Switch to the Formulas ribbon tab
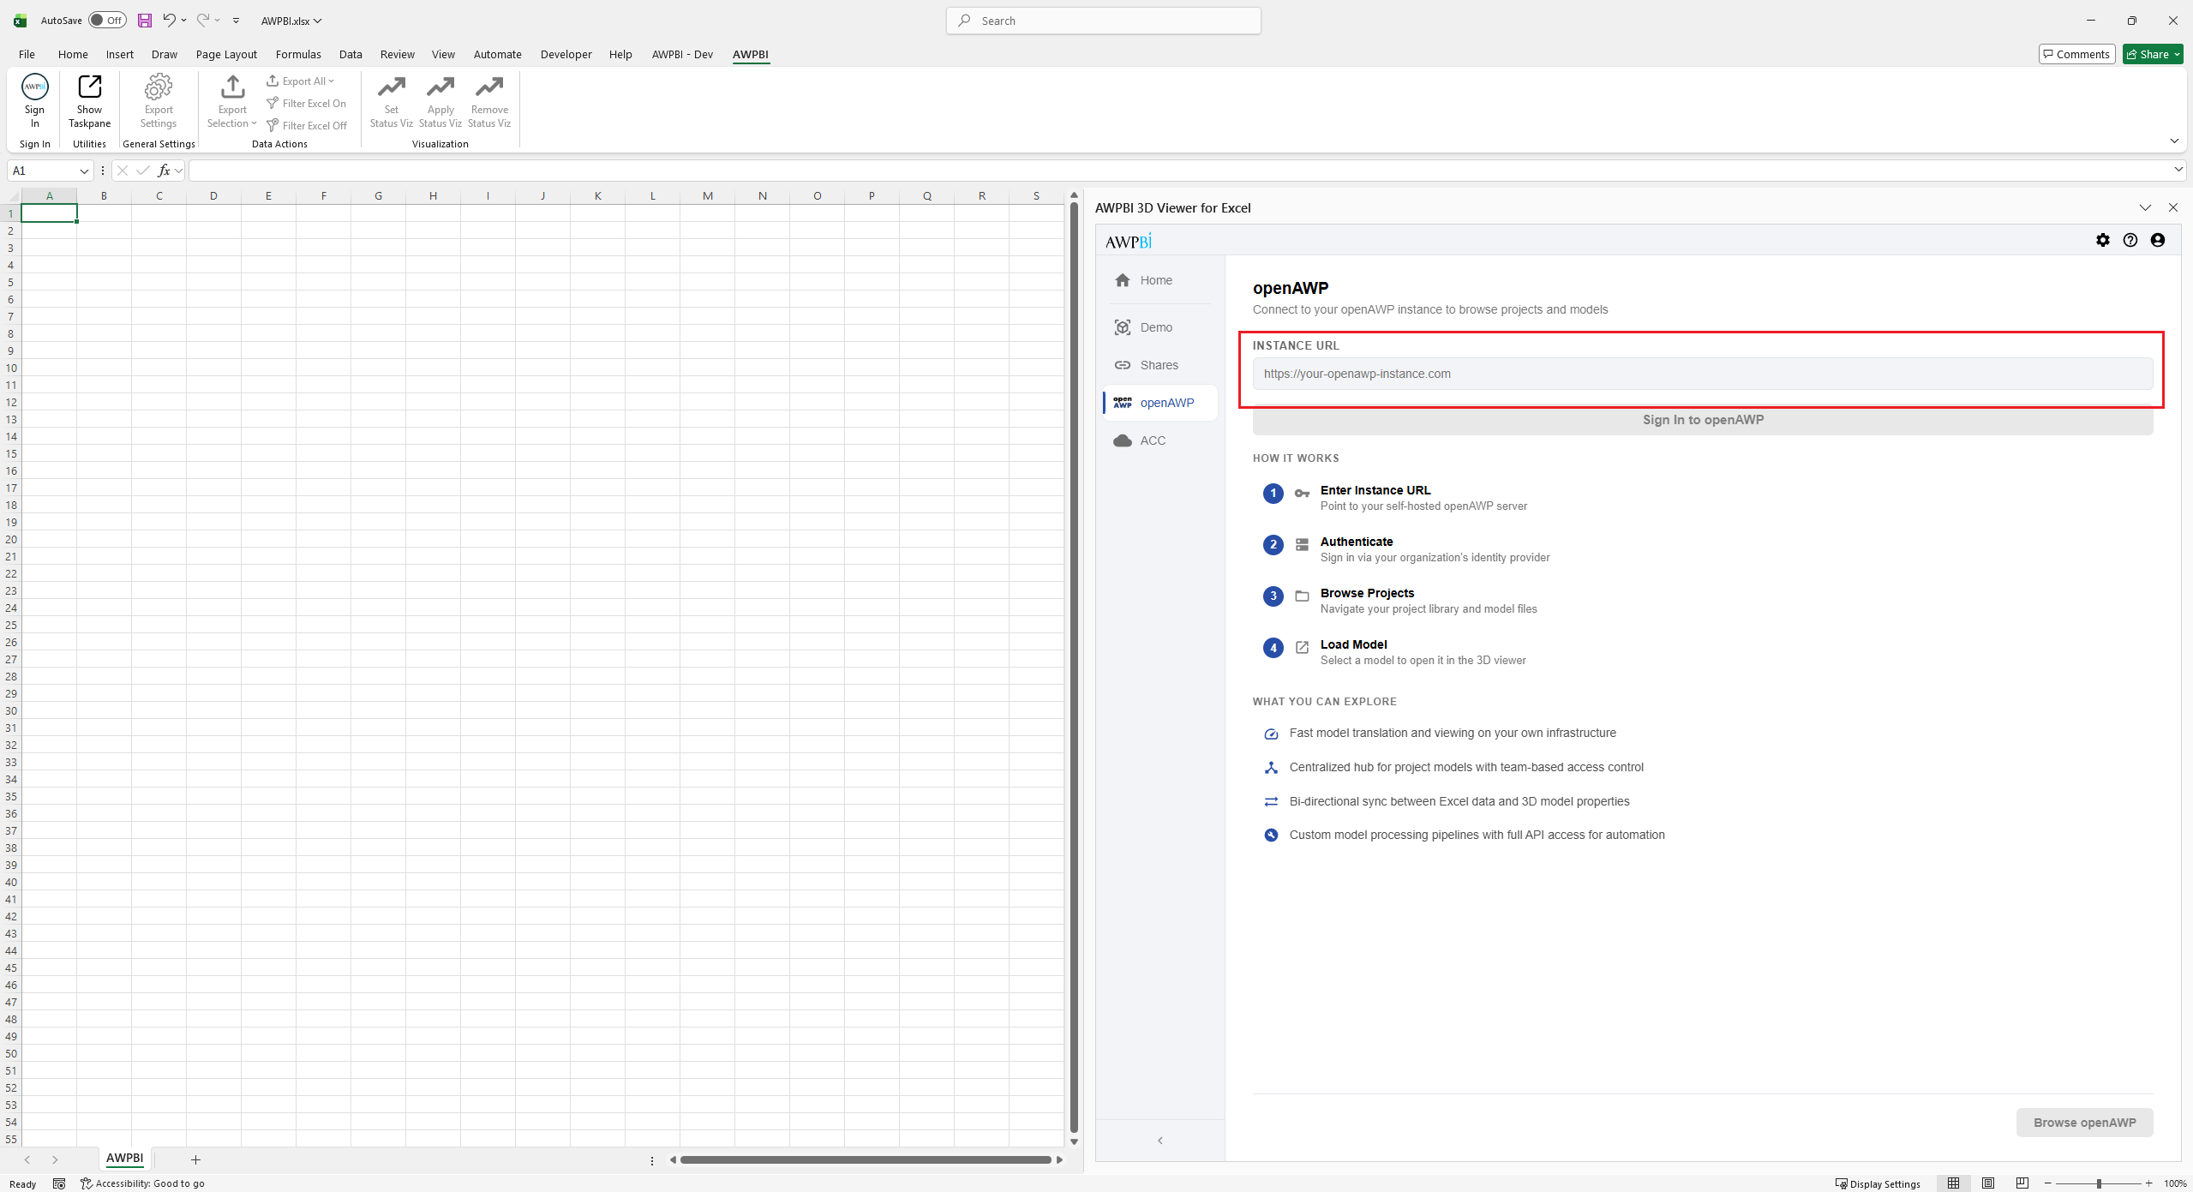Viewport: 2193px width, 1192px height. [x=298, y=54]
